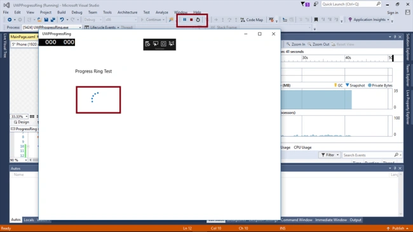Image resolution: width=413 pixels, height=232 pixels.
Task: Open the Application Insights dropdown arrow
Action: [x=388, y=20]
